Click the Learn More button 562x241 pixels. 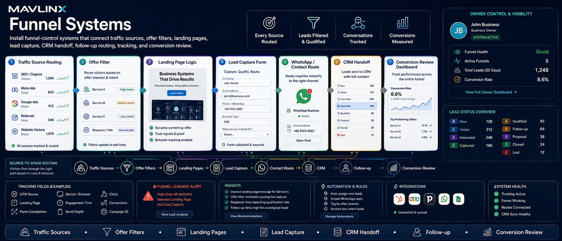177,93
